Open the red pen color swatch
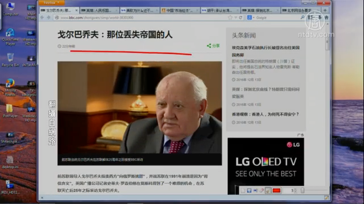The image size is (364, 204). tap(276, 190)
